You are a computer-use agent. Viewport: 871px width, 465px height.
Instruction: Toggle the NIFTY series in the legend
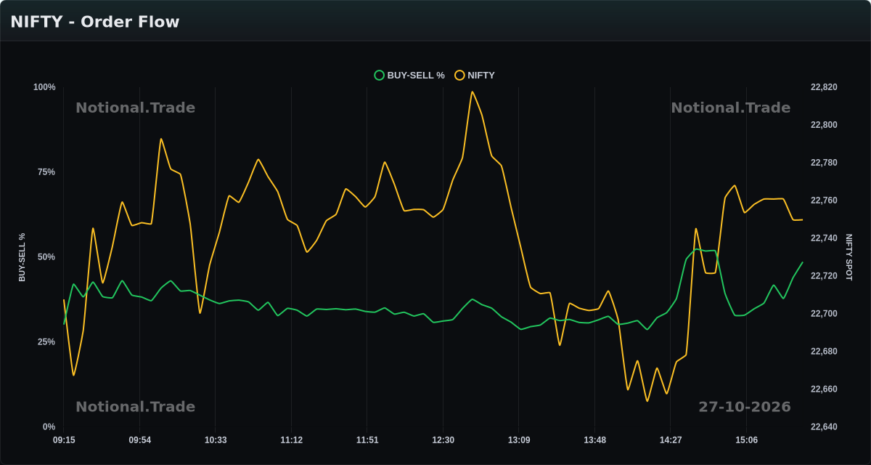(x=475, y=75)
